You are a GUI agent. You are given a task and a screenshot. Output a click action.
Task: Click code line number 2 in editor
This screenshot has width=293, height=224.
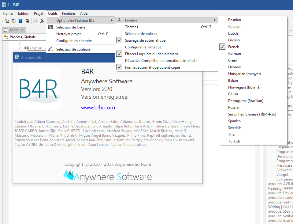coord(20,48)
